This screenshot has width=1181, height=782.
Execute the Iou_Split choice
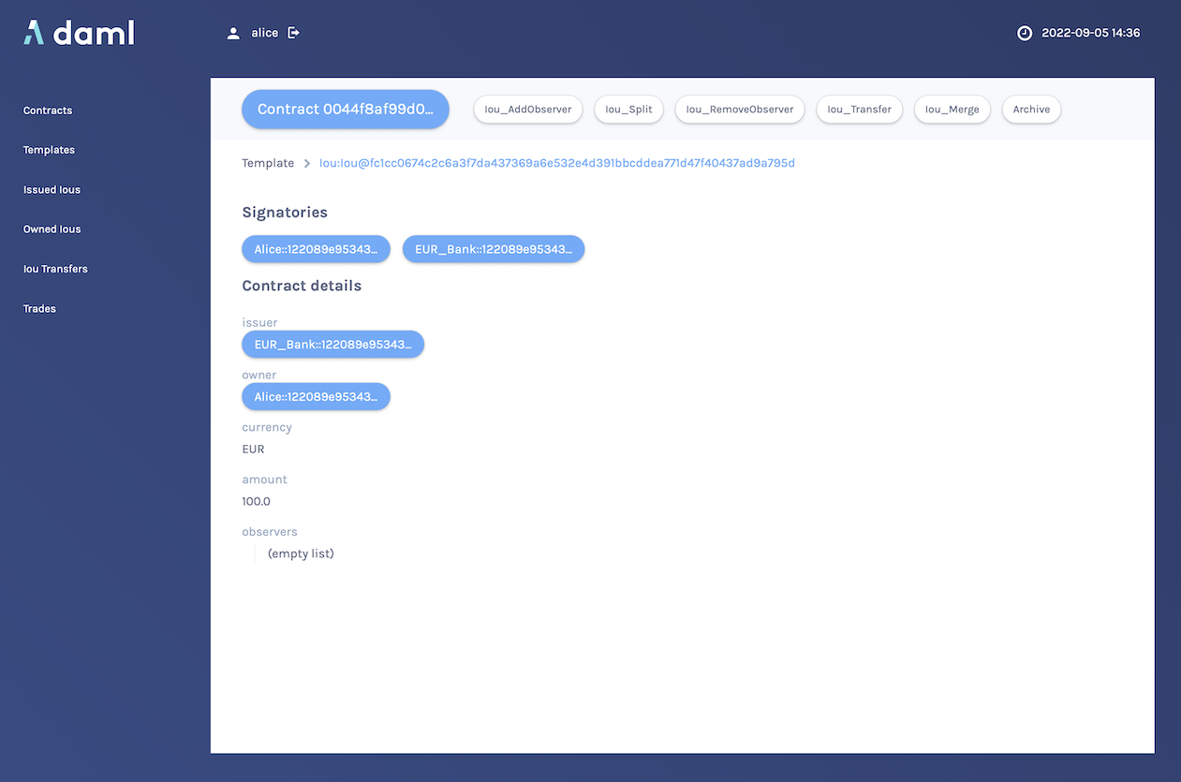coord(628,109)
